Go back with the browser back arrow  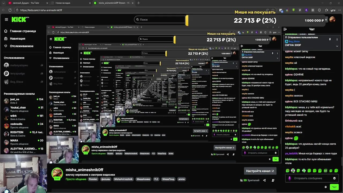pyautogui.click(x=3, y=10)
